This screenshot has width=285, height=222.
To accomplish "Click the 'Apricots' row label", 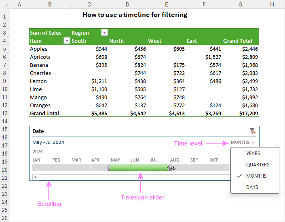I will point(40,57).
